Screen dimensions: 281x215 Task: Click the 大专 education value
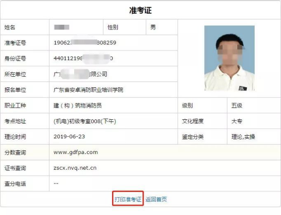click(x=237, y=121)
